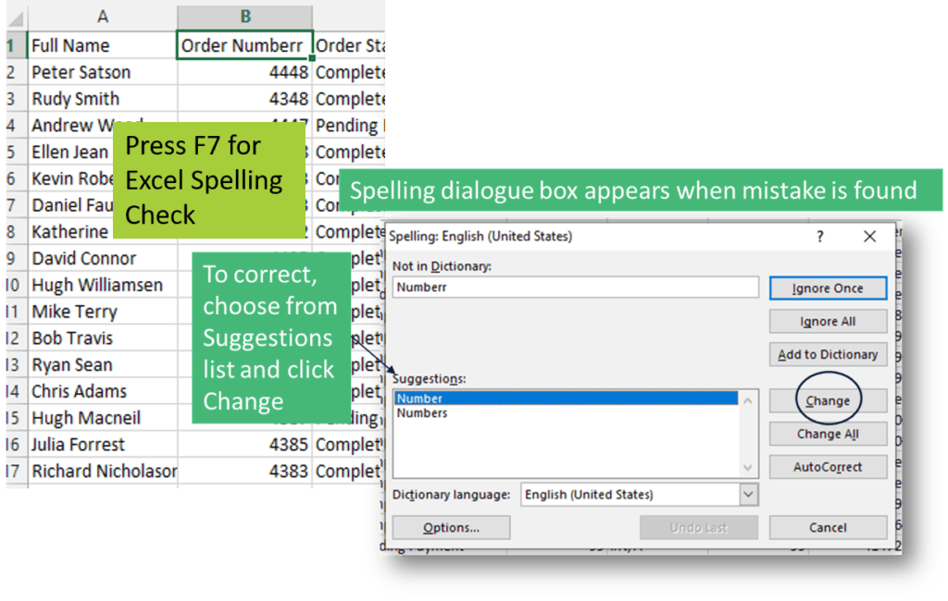Click the Not in Dictionary text field
Image resolution: width=948 pixels, height=601 pixels.
(576, 287)
